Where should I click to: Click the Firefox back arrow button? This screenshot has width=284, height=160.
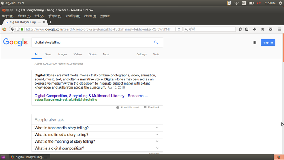point(12,29)
